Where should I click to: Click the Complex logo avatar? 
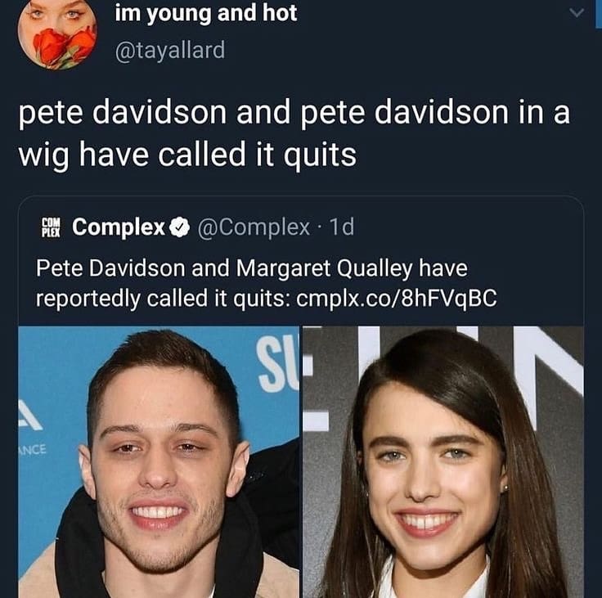[x=51, y=227]
